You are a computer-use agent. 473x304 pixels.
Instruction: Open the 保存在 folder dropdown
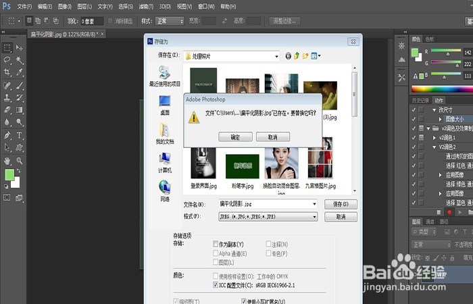tap(276, 56)
